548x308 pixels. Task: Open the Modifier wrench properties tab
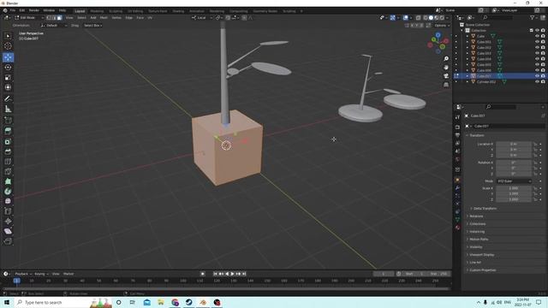pyautogui.click(x=457, y=188)
